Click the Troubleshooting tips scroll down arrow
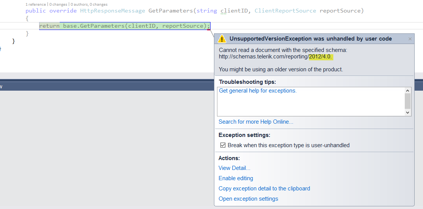The width and height of the screenshot is (423, 209). coord(408,113)
